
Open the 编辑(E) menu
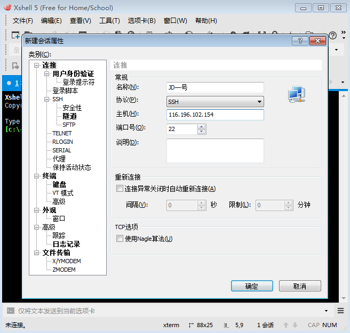point(51,21)
